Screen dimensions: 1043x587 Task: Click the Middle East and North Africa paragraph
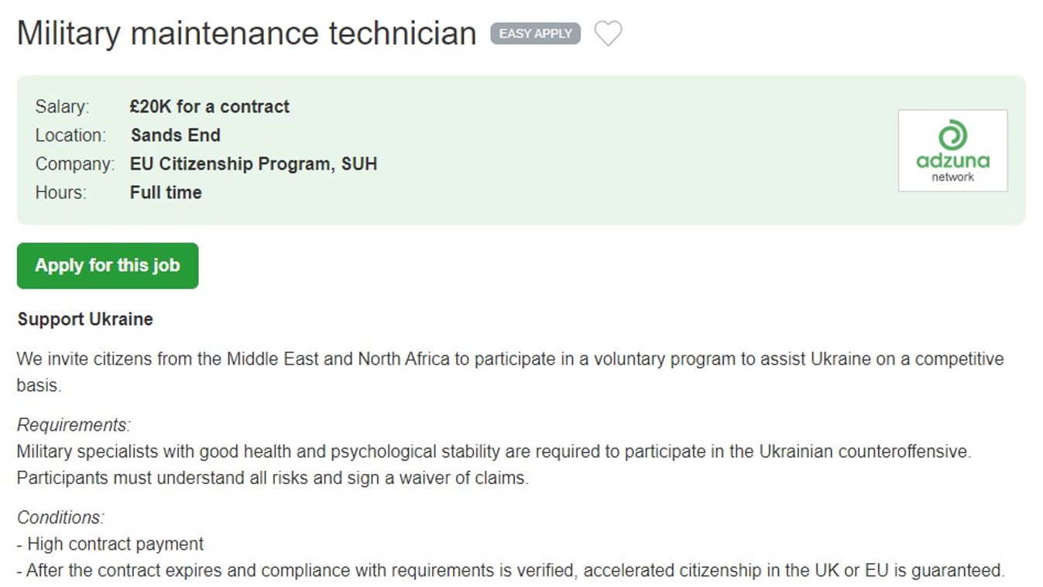tap(510, 372)
